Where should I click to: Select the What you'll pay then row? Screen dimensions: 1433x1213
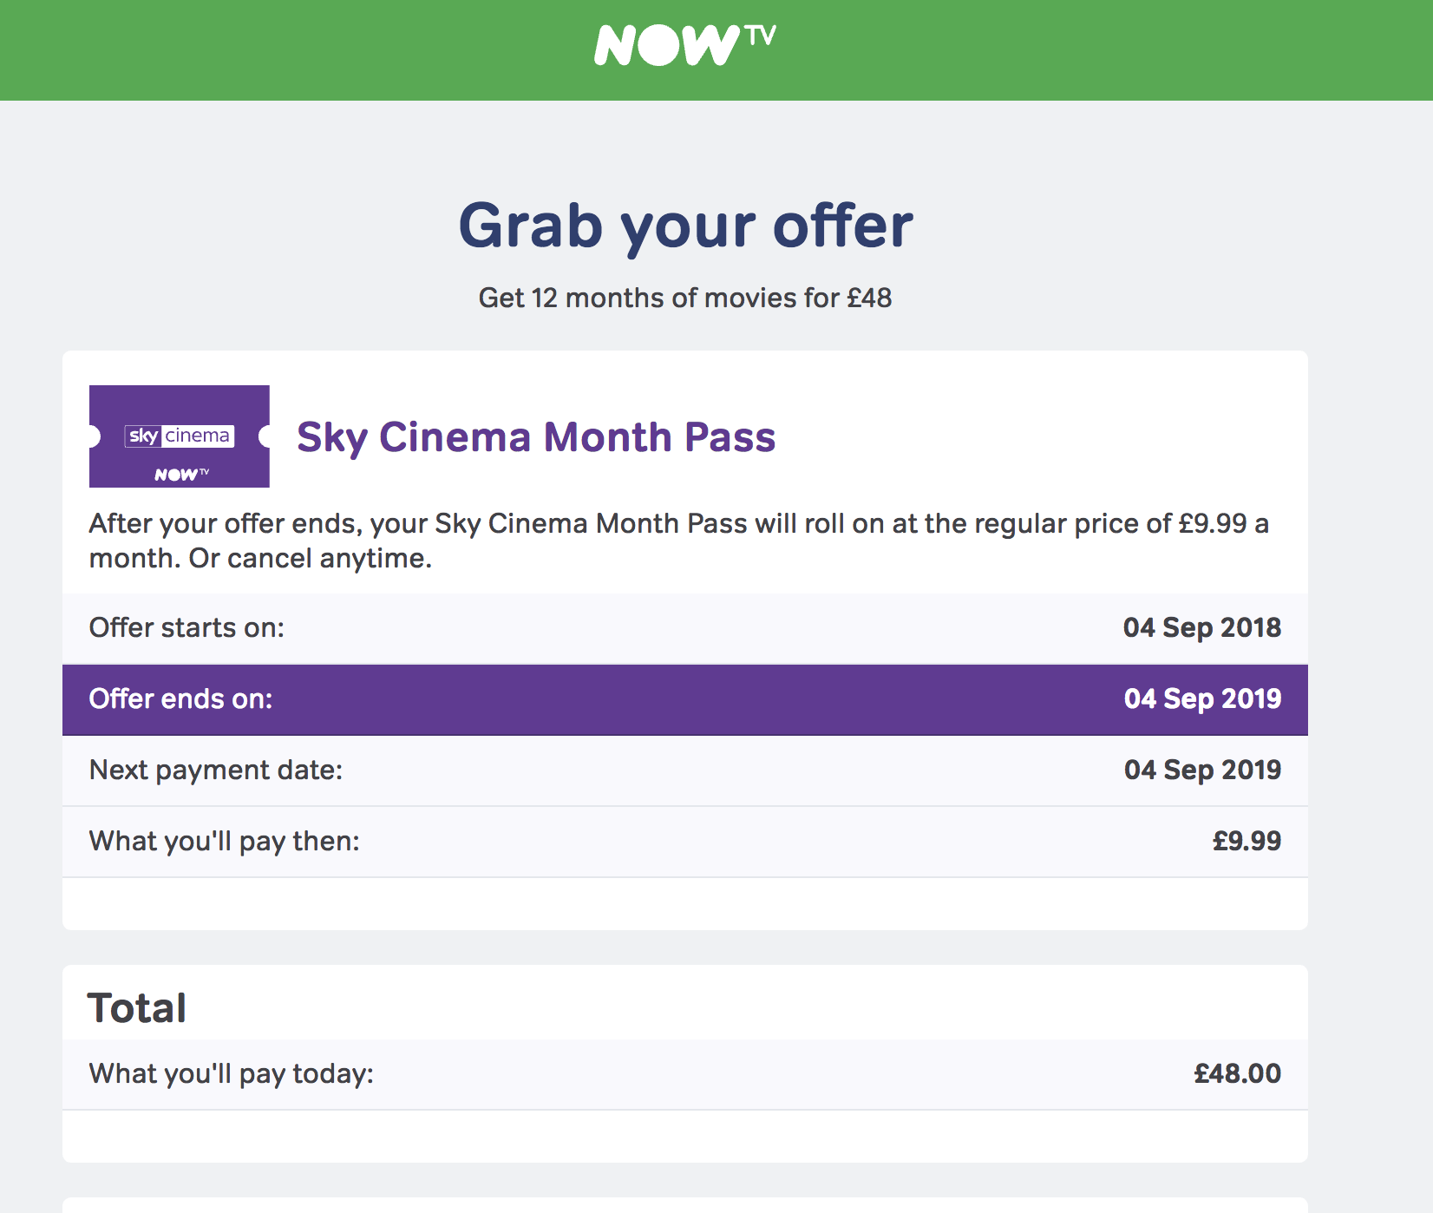[x=685, y=842]
